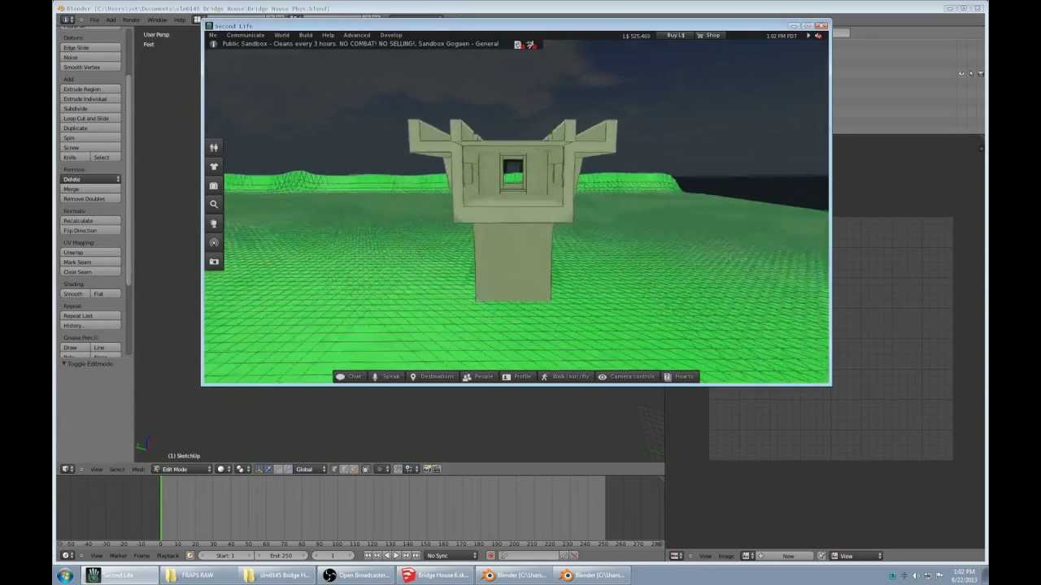Toggle Smooth shading in Blender tool shelf
1041x585 pixels.
click(x=74, y=294)
